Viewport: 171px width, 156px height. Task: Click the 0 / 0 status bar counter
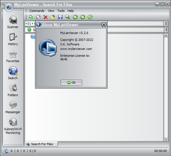pos(32,151)
